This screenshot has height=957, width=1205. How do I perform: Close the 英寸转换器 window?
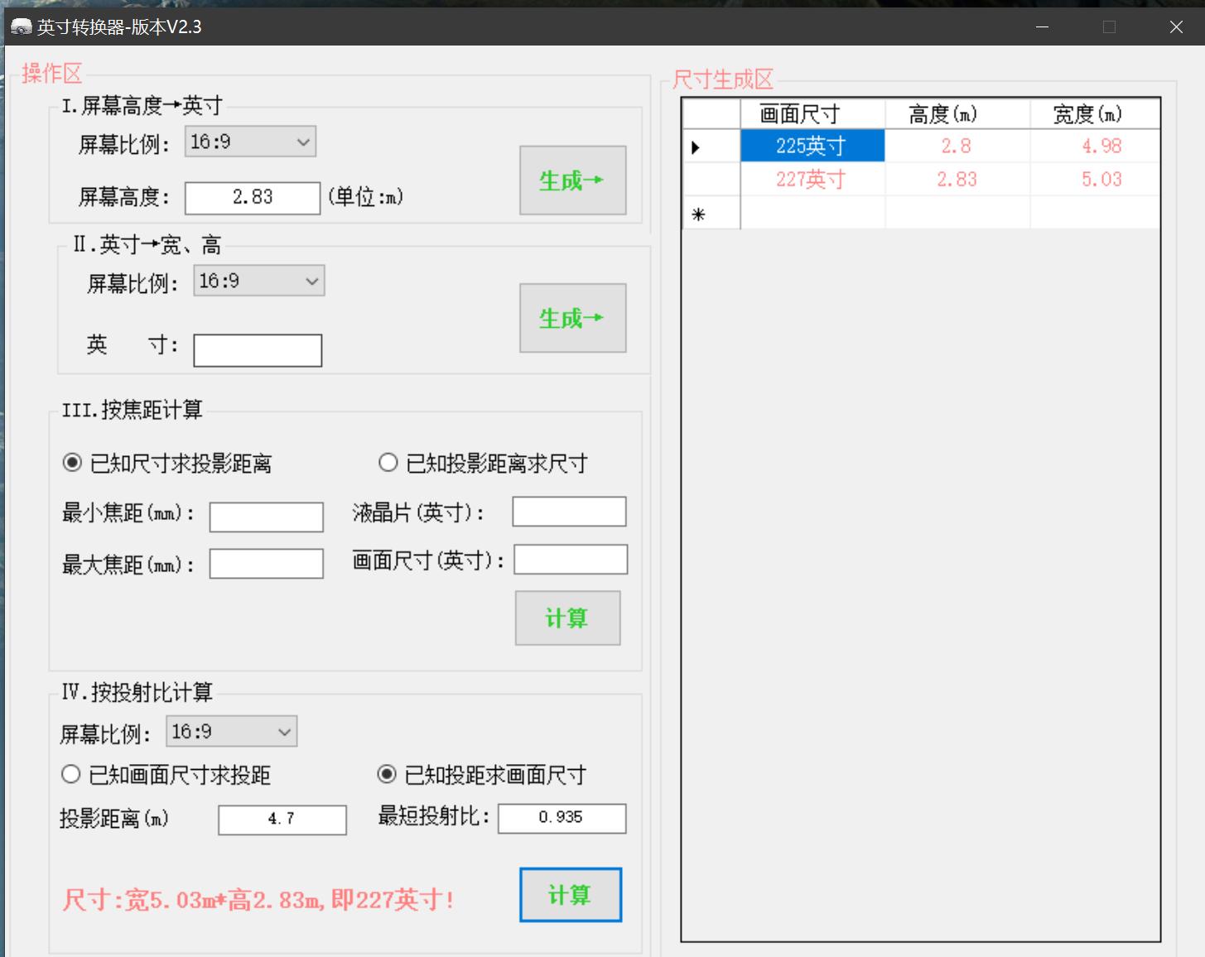[1176, 27]
